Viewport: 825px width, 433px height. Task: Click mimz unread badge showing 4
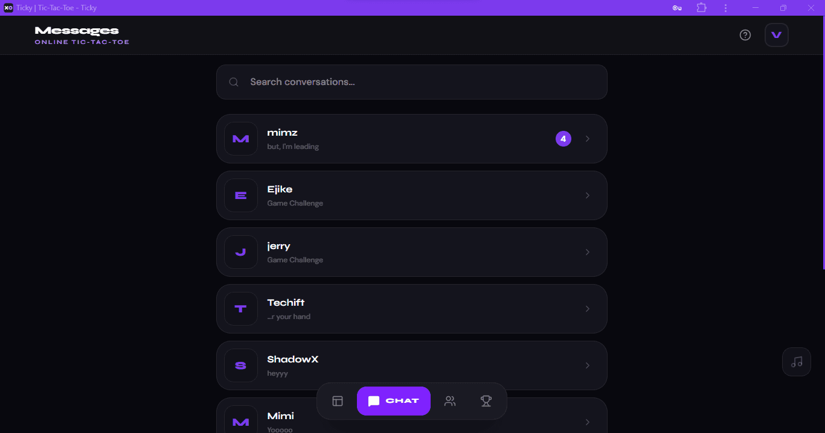[x=563, y=139]
